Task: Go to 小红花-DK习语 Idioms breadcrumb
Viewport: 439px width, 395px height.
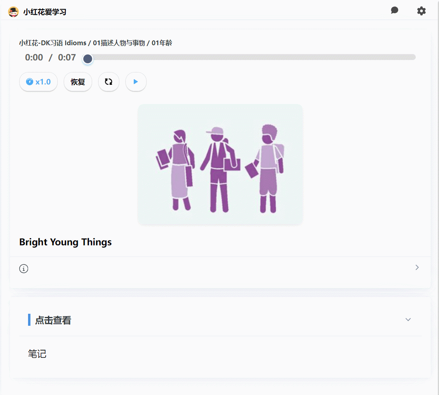Action: coord(52,43)
